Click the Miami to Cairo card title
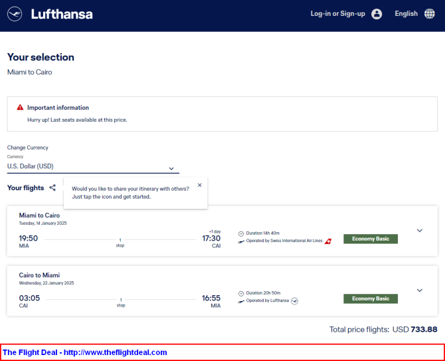 [39, 215]
